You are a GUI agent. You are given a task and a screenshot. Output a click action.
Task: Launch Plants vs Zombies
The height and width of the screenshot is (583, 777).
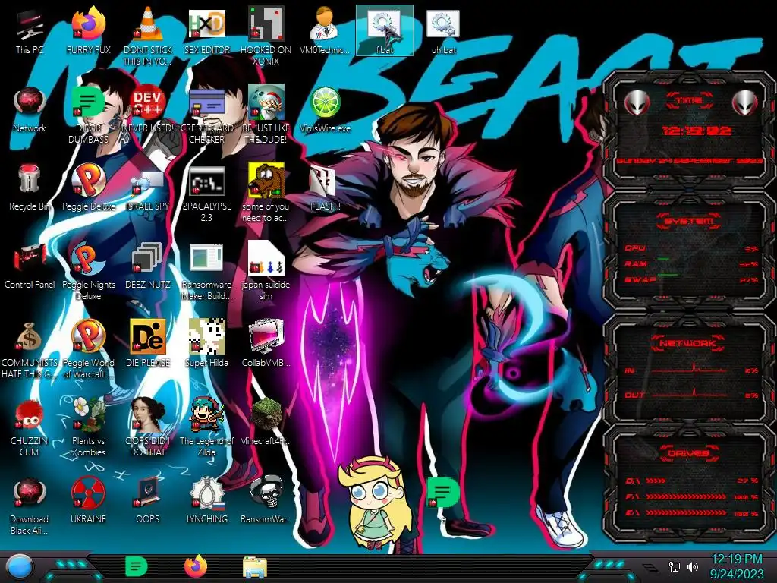88,427
